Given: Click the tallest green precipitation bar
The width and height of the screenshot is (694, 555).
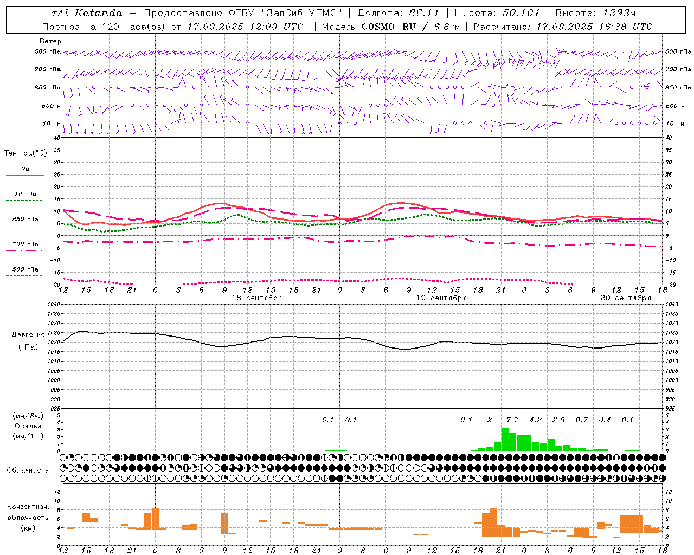Looking at the screenshot, I should pyautogui.click(x=505, y=440).
